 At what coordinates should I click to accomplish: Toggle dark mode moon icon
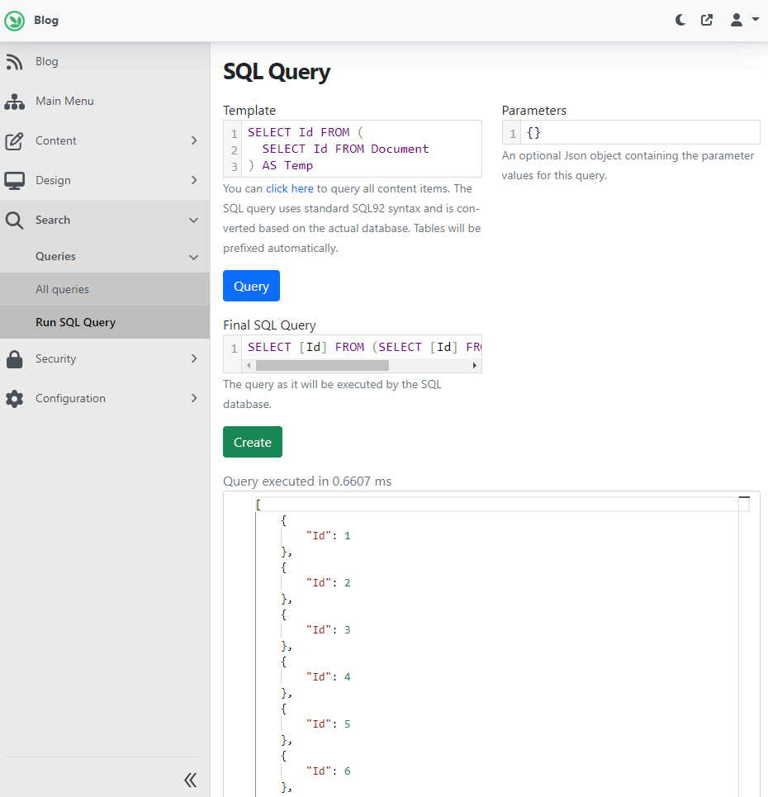(x=680, y=20)
